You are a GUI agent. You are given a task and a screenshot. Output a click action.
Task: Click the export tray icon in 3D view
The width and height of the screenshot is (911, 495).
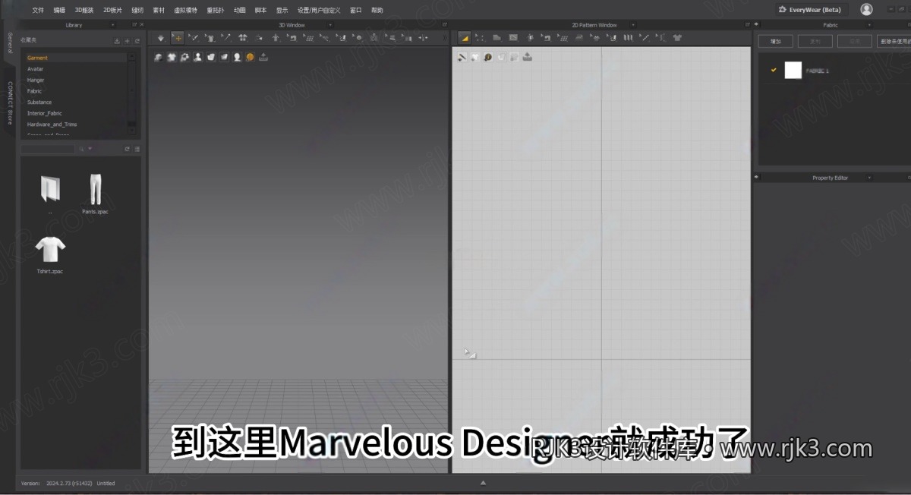click(263, 57)
